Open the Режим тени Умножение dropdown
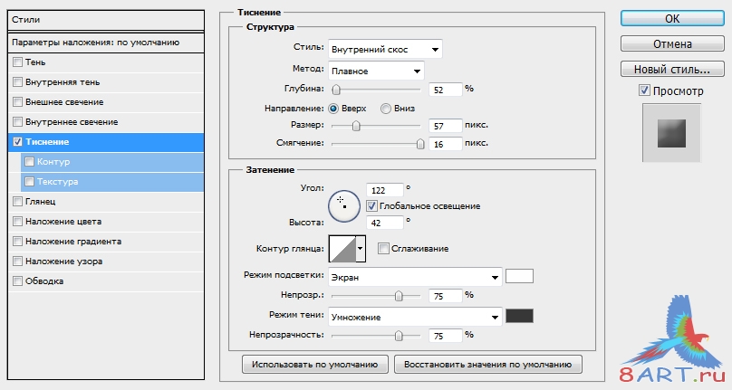 [x=415, y=318]
